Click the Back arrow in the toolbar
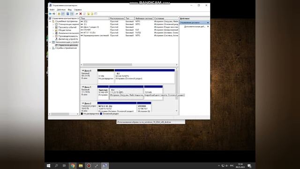This screenshot has height=169, width=300. 50,14
